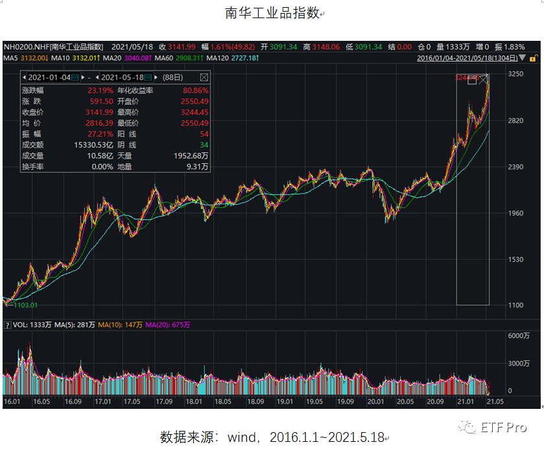Open the end date calendar picker
The width and height of the screenshot is (544, 449).
pyautogui.click(x=147, y=76)
